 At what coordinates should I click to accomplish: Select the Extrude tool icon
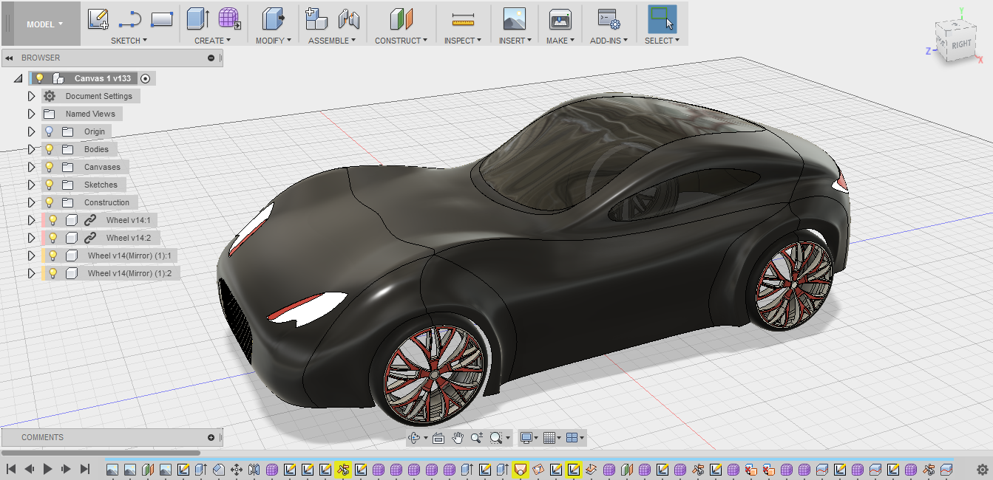coord(197,19)
